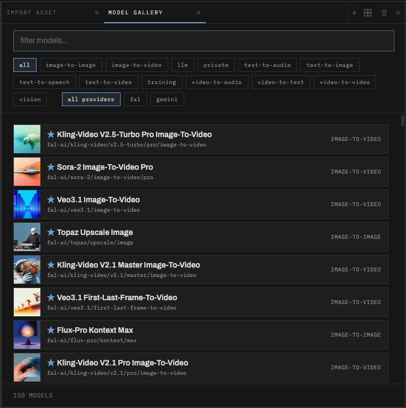This screenshot has width=406, height=408.
Task: Open the seal thumbnail for Kling V2.5-Turbo
Action: pos(27,139)
